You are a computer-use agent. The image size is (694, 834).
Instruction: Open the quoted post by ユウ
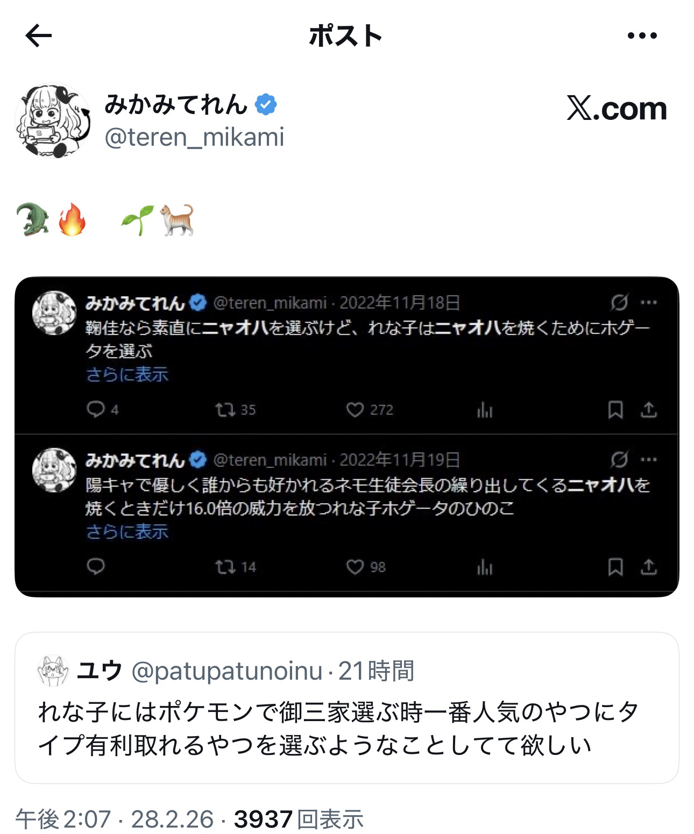[x=347, y=708]
